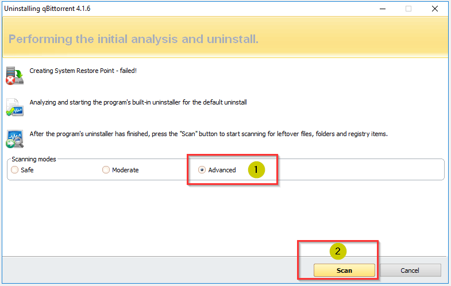Minimize the uninstall window
The height and width of the screenshot is (286, 451).
pyautogui.click(x=383, y=9)
